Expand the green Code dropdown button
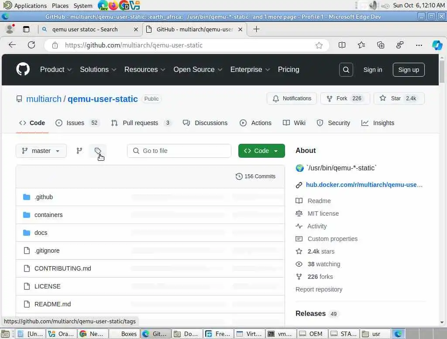 [x=261, y=151]
